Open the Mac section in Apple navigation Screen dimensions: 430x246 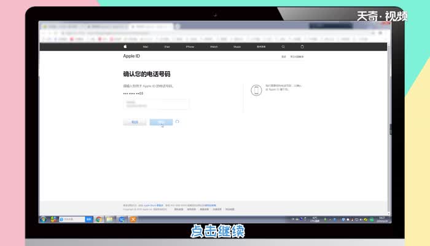146,47
